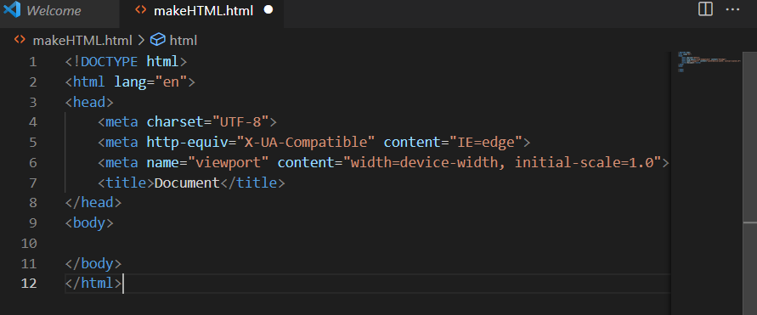Click the http-equiv attribute on line 5

click(x=187, y=143)
